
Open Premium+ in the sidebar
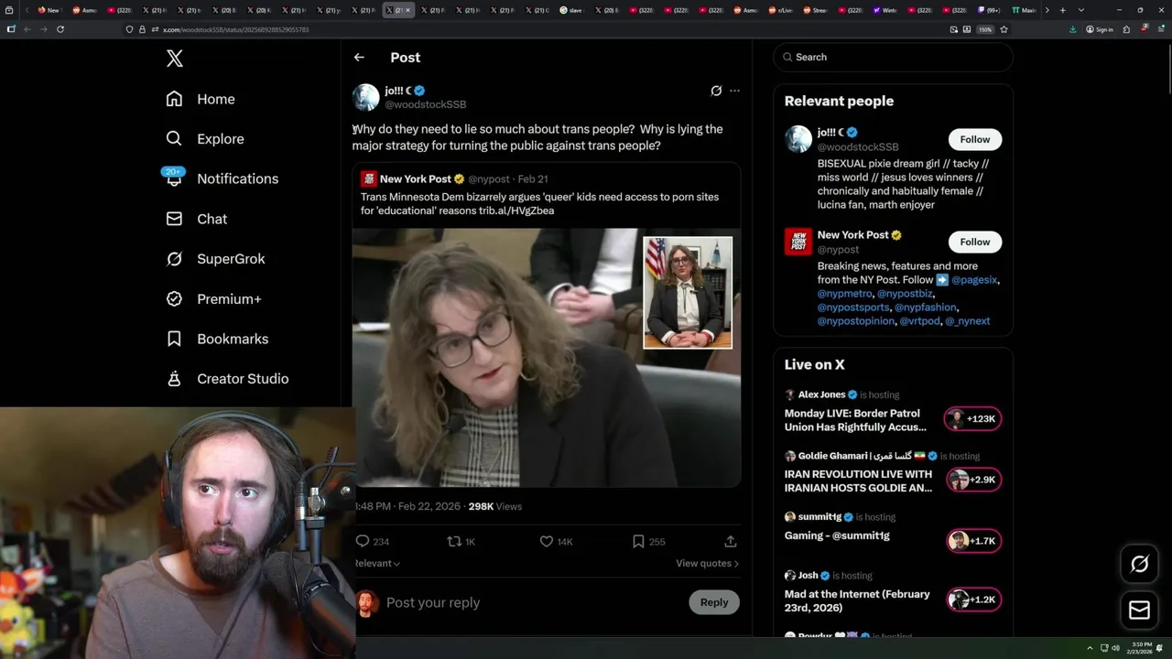pyautogui.click(x=213, y=299)
